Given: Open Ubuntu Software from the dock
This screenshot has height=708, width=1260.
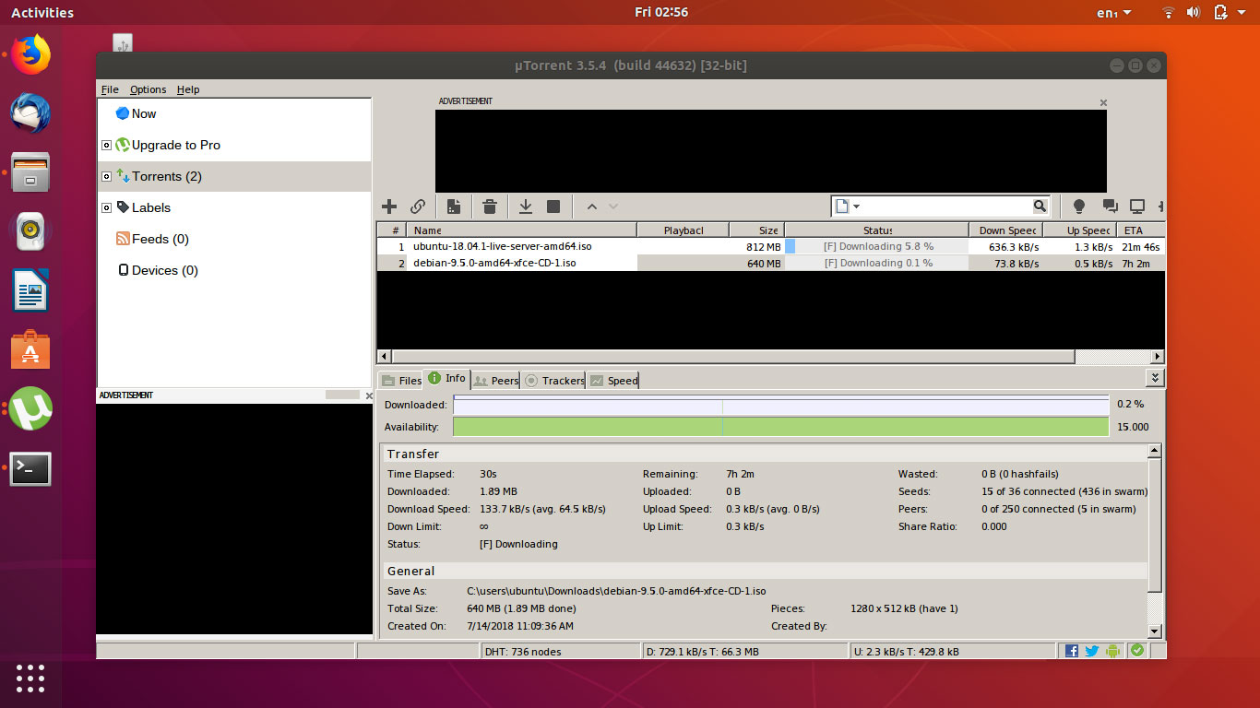Looking at the screenshot, I should point(30,350).
